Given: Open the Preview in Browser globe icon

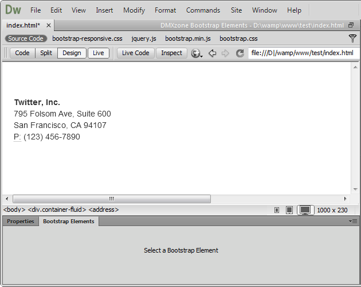Looking at the screenshot, I should [x=197, y=53].
